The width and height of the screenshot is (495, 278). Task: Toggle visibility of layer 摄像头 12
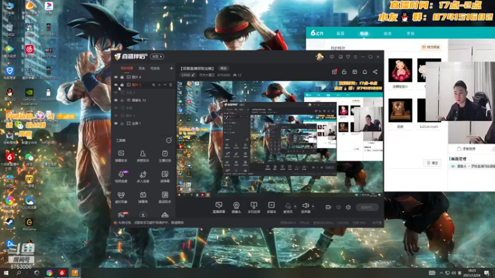(116, 100)
